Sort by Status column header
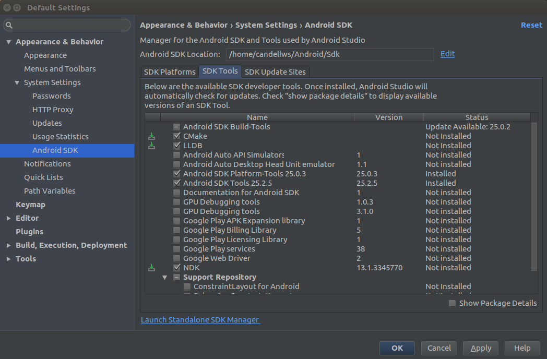Image resolution: width=547 pixels, height=359 pixels. click(x=477, y=117)
